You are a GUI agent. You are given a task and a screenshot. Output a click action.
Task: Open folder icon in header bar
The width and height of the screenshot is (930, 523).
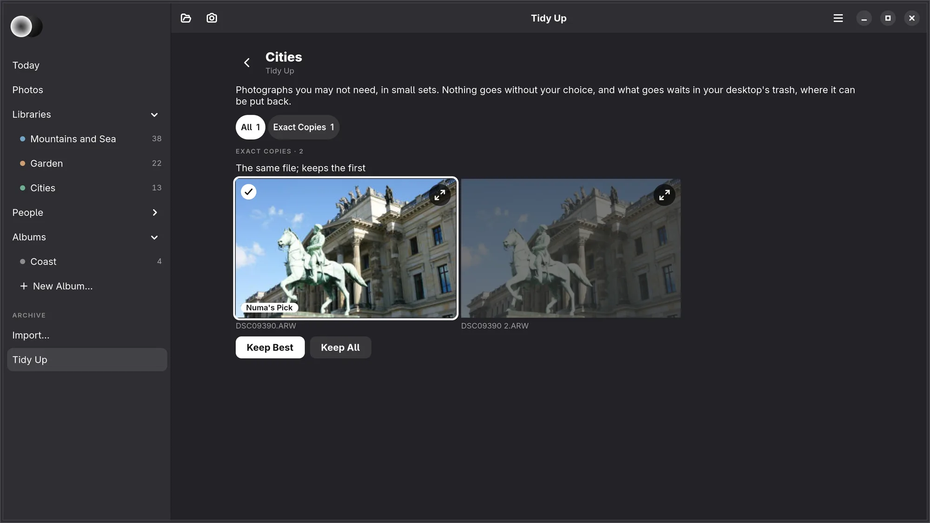coord(186,18)
